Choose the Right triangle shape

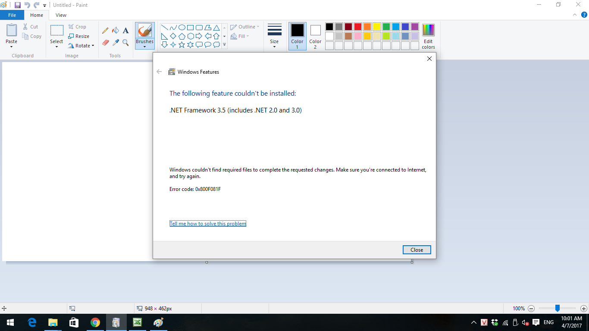(x=165, y=36)
